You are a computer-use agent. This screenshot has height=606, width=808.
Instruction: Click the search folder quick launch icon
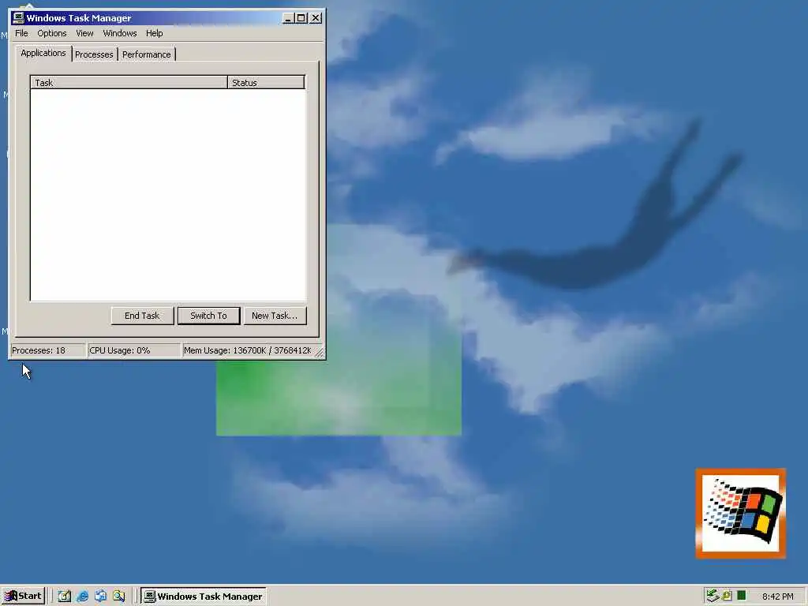coord(119,597)
